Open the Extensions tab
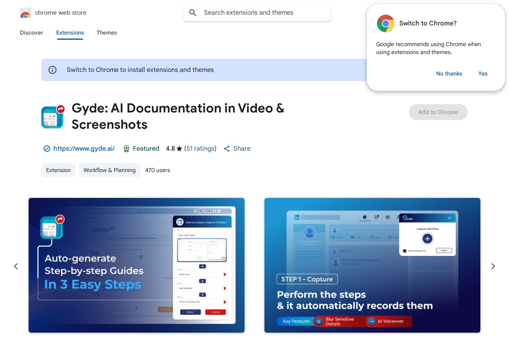Screen dimensions: 509x339 click(70, 33)
